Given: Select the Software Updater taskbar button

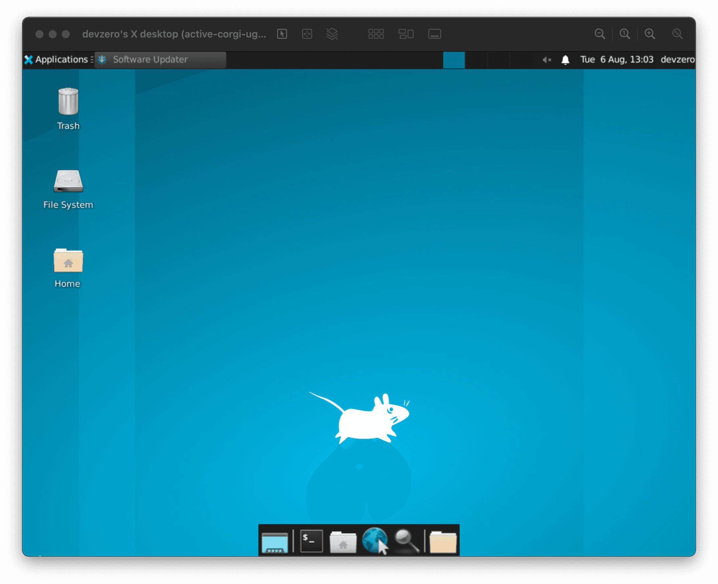Looking at the screenshot, I should [x=160, y=60].
